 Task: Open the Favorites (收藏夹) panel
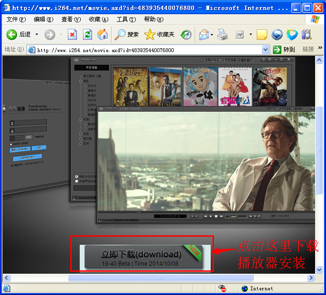coord(159,34)
